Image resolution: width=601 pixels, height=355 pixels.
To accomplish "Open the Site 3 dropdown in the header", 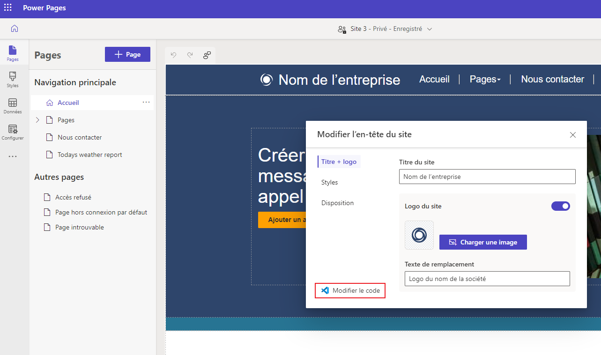I will (430, 29).
